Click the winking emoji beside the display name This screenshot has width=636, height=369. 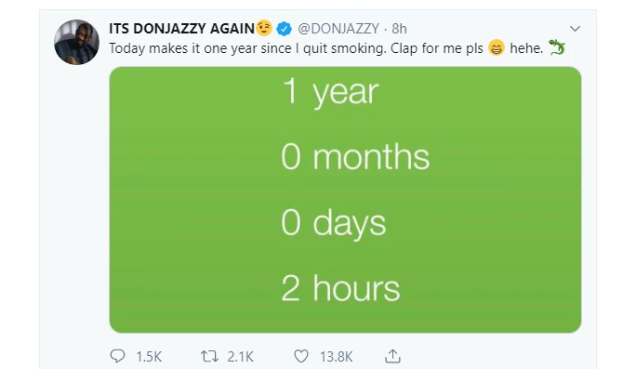[264, 28]
